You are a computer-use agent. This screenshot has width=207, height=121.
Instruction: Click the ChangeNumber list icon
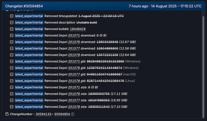(x=7, y=114)
